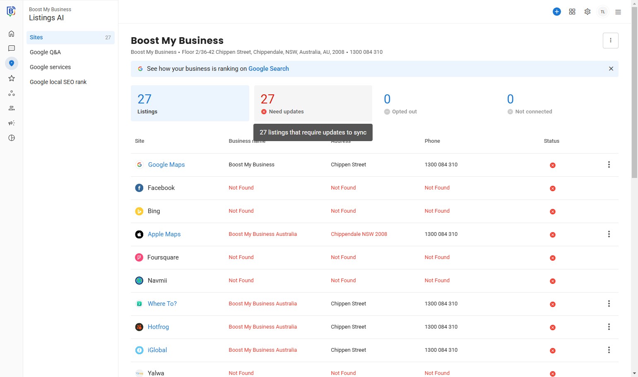Open the messages chat icon in sidebar
The width and height of the screenshot is (638, 377).
click(12, 48)
